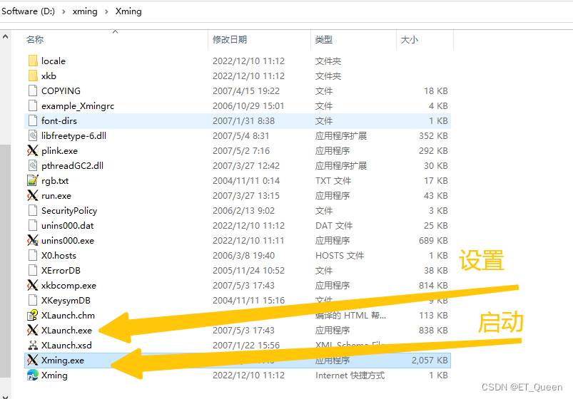Viewport: 573px width, 399px height.
Task: Click the plink.exe X icon
Action: (x=33, y=151)
